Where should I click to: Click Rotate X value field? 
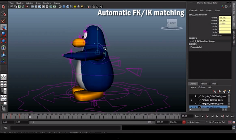225,18
